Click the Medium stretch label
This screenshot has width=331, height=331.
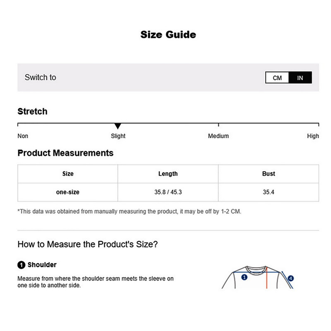pos(218,136)
